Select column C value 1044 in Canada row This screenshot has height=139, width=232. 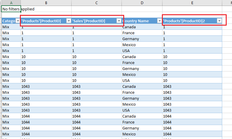[x=97, y=116]
